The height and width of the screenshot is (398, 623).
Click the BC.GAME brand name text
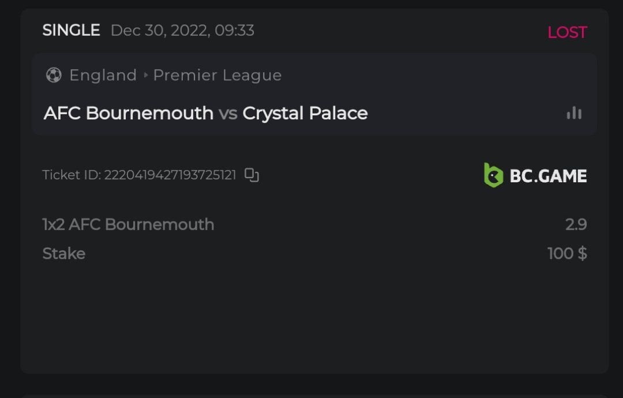pyautogui.click(x=548, y=176)
